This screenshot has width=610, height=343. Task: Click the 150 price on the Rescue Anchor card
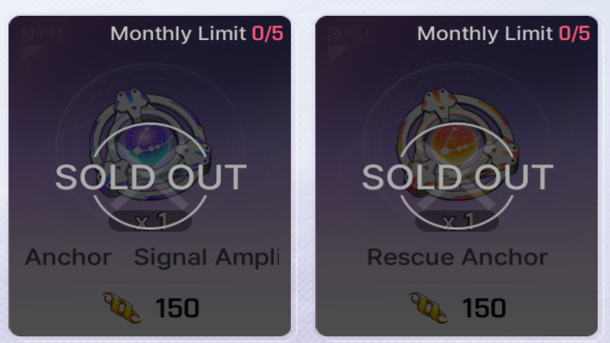click(483, 308)
